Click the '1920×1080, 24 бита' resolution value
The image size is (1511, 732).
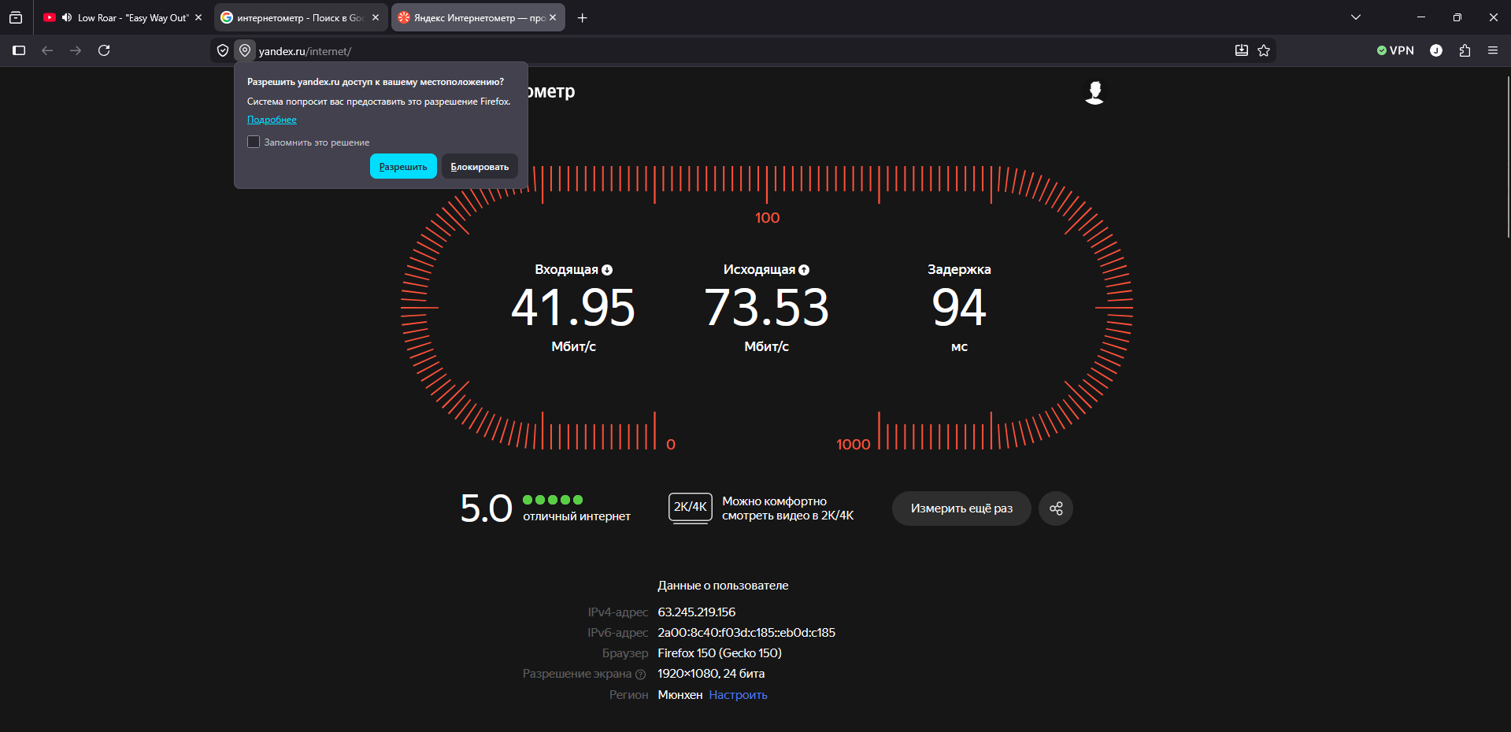(x=711, y=674)
